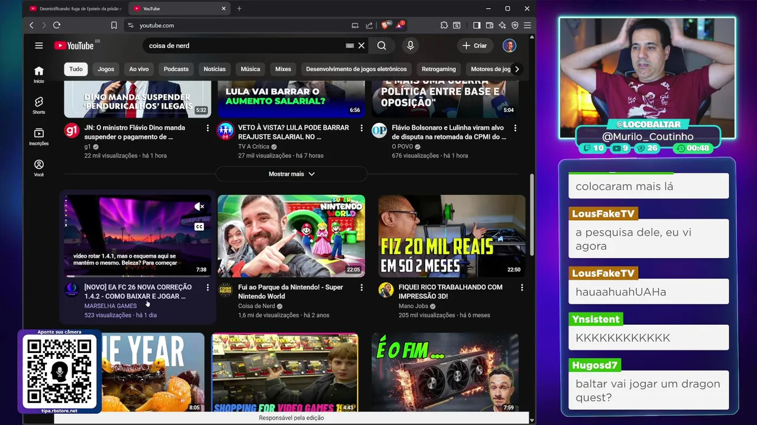Viewport: 757px width, 425px height.
Task: Open É O FIM graphics card thumbnail
Action: 445,373
